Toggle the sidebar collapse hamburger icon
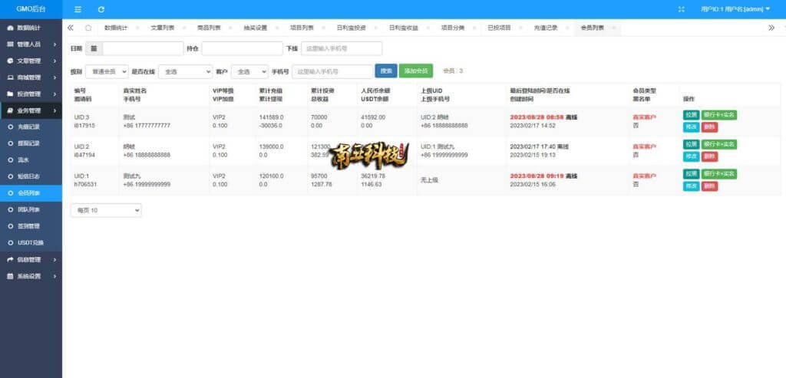This screenshot has width=786, height=378. coord(78,9)
